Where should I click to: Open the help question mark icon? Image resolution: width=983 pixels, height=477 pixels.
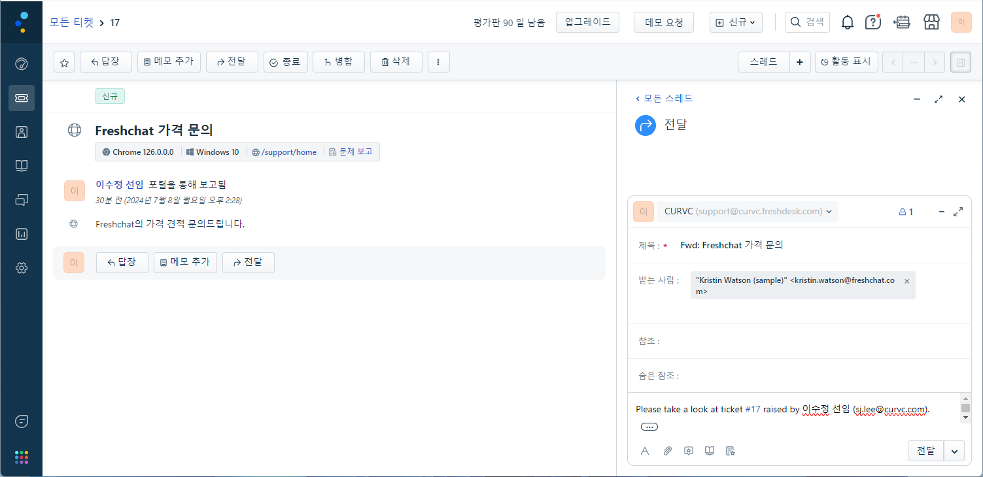tap(873, 22)
